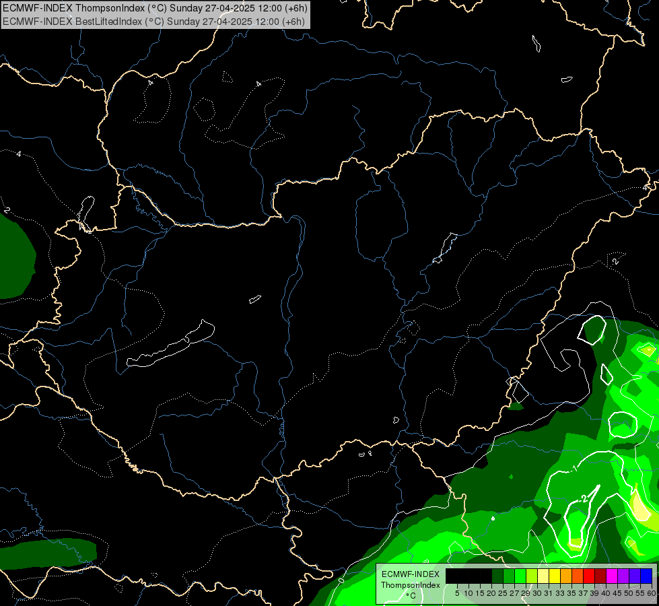Screen dimensions: 659x606
Task: Select the yellow-green 29–30 legend swatch
Action: click(x=532, y=576)
